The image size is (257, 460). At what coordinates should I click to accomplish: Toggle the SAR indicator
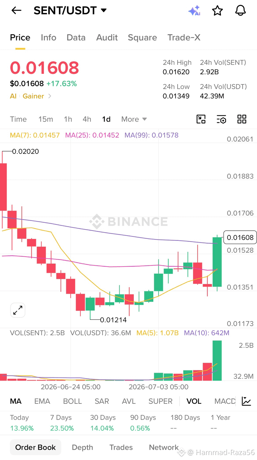102,401
